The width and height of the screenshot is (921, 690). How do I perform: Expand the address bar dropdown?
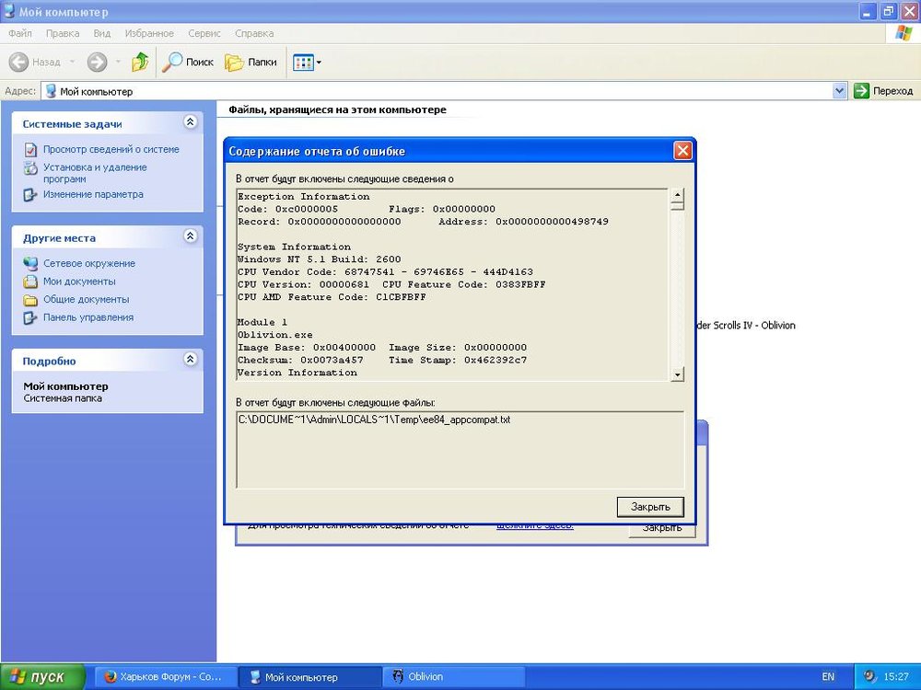(x=839, y=91)
